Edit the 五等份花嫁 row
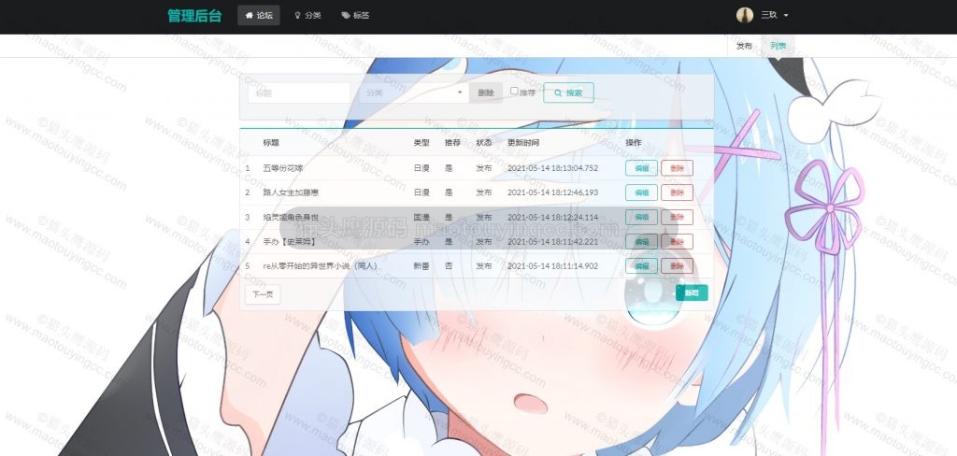The image size is (957, 456). tap(641, 168)
